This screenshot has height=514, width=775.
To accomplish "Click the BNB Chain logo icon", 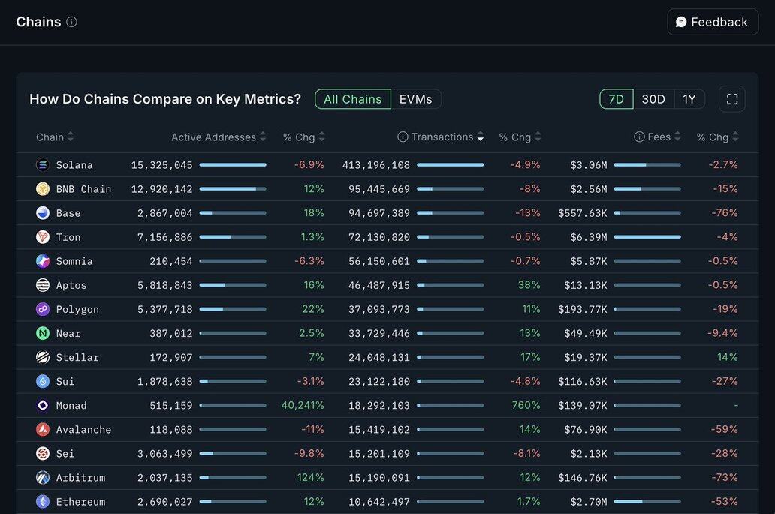I will 43,189.
